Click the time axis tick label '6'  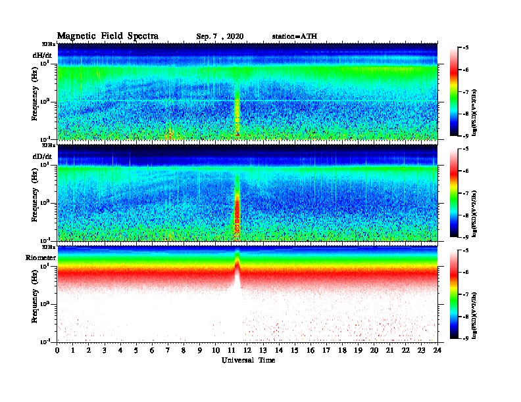pyautogui.click(x=152, y=351)
